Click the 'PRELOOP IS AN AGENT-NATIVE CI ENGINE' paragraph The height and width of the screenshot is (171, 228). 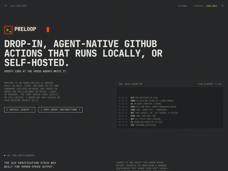click(x=32, y=92)
